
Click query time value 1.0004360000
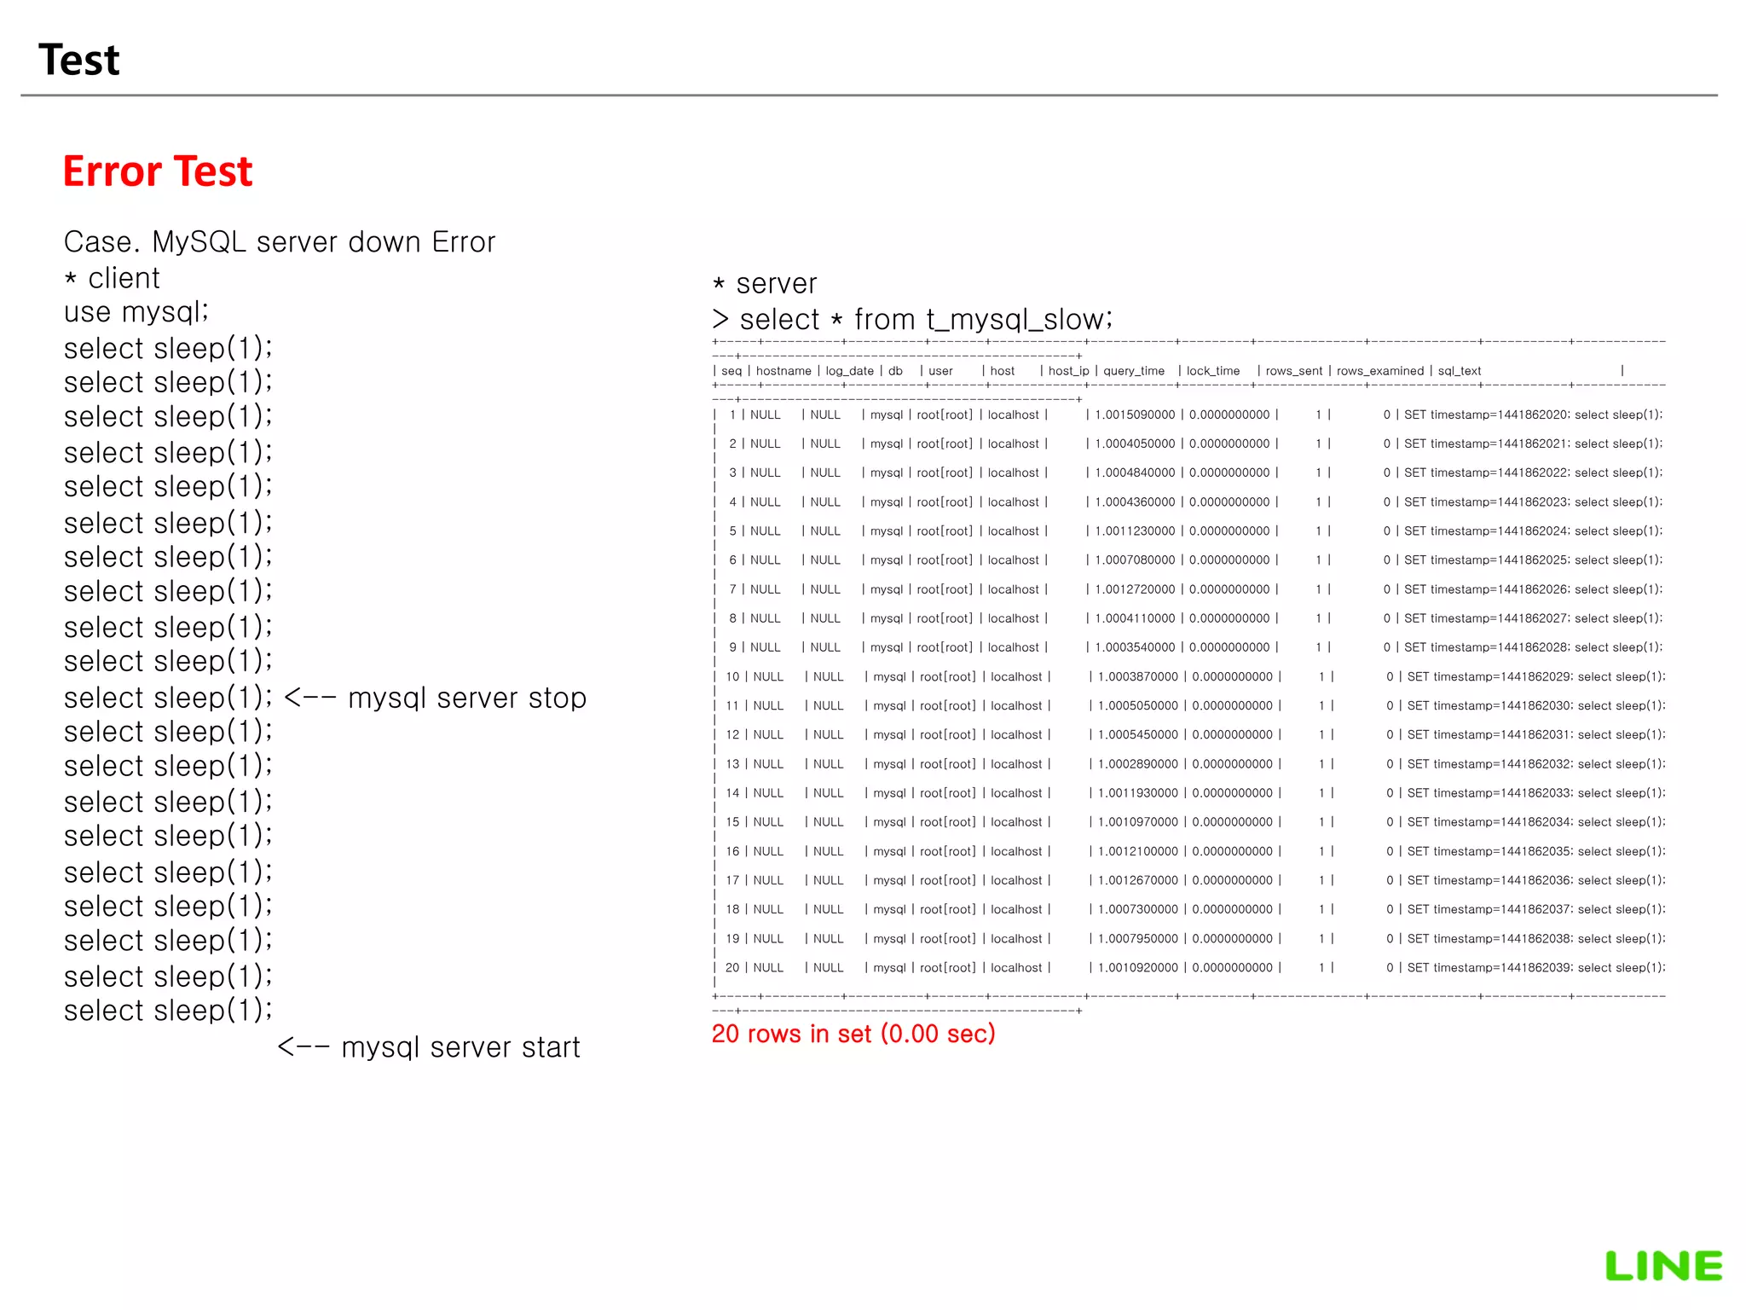(x=1135, y=502)
